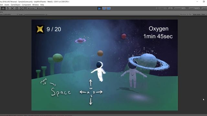Image resolution: width=207 pixels, height=116 pixels.
Task: Toggle the Global orientation button
Action: [x=40, y=8]
